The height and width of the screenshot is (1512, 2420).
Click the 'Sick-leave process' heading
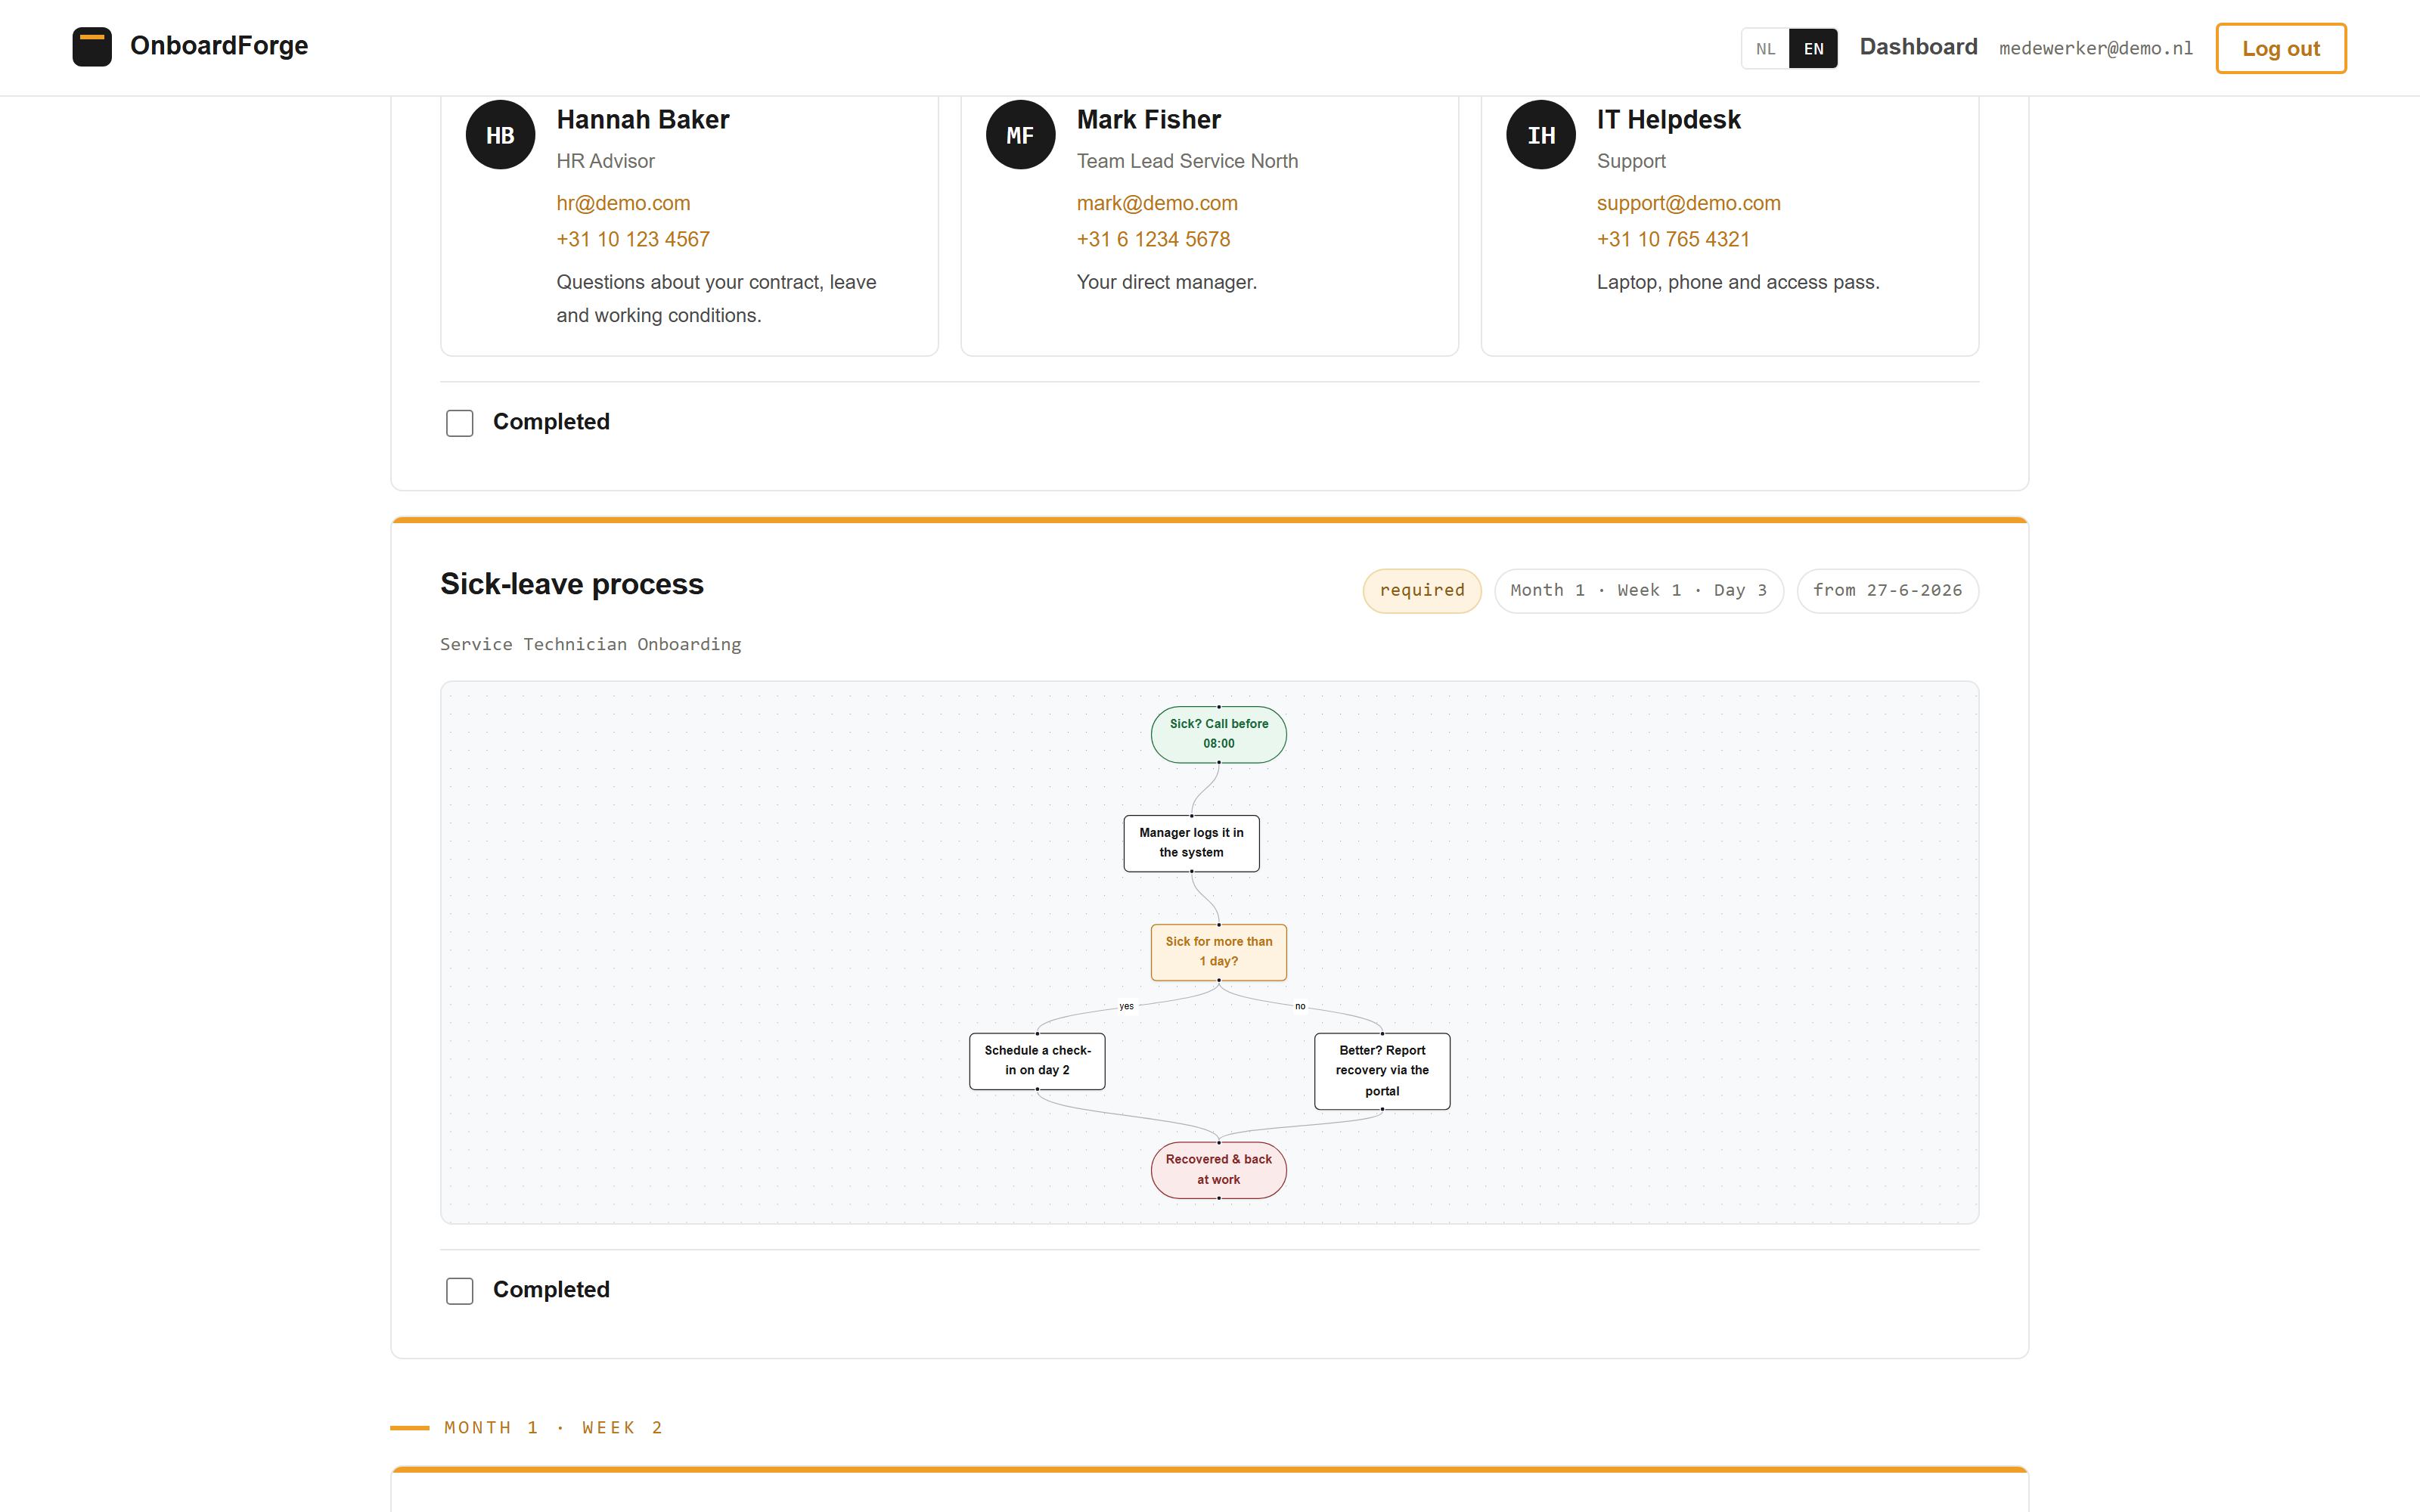tap(572, 584)
